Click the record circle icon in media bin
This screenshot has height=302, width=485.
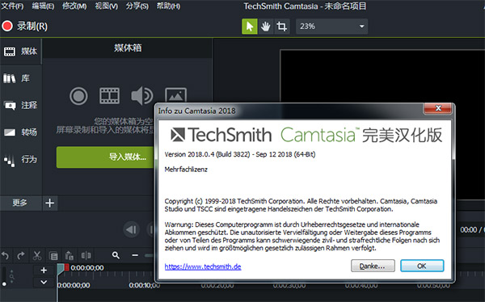pos(78,96)
